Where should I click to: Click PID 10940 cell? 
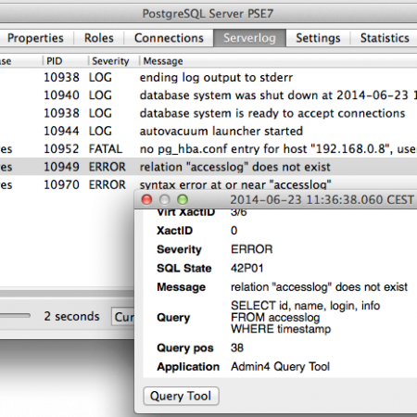tap(61, 95)
